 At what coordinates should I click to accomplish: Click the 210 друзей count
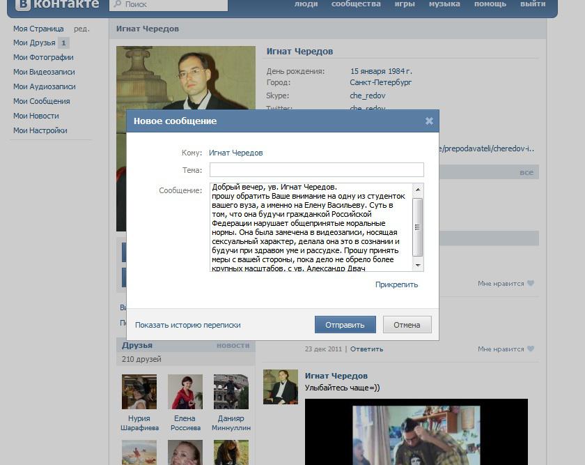click(x=141, y=359)
